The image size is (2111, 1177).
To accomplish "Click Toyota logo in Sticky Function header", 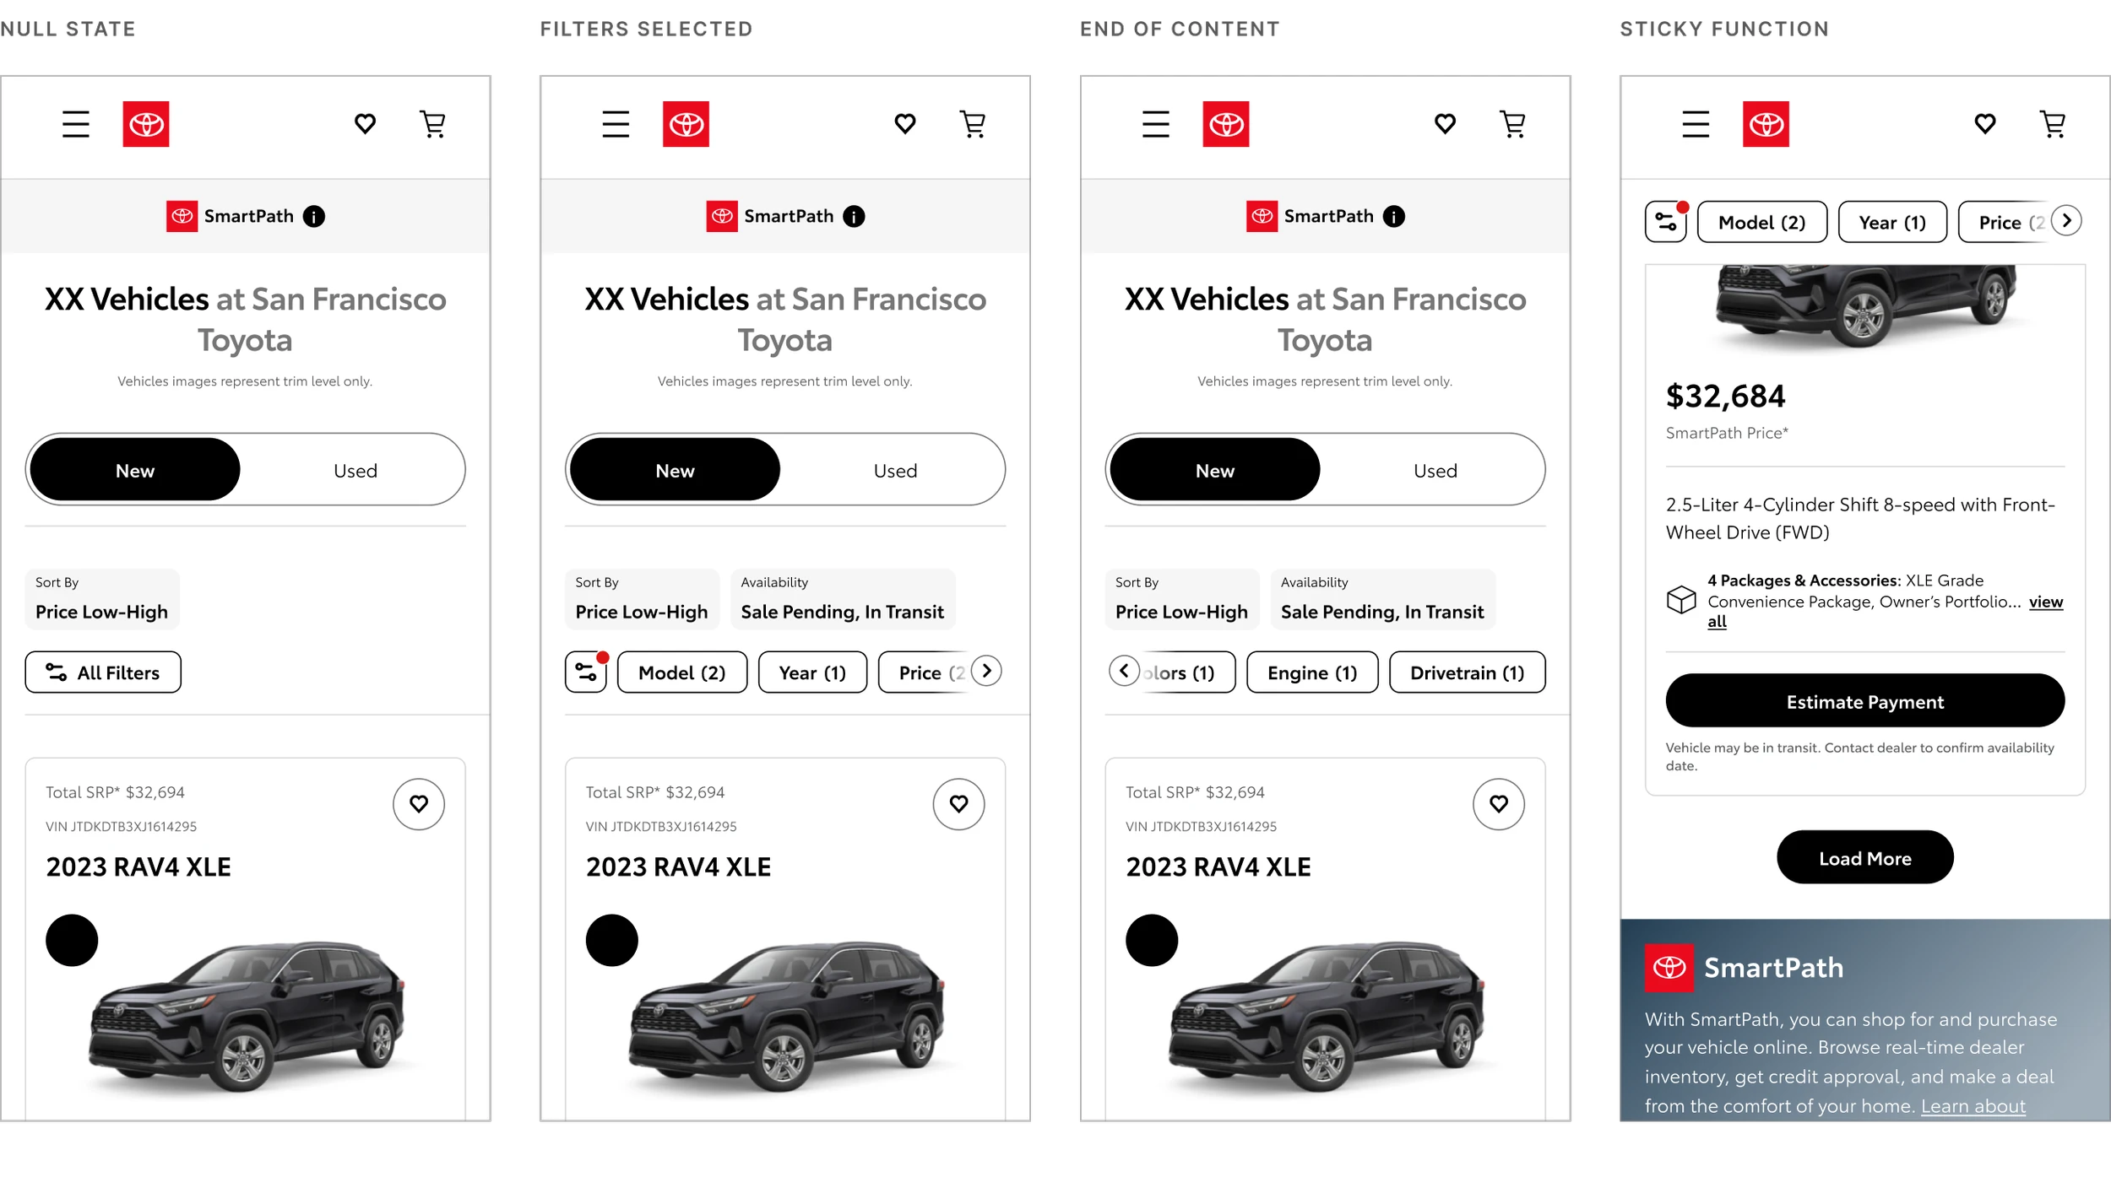I will pos(1766,124).
